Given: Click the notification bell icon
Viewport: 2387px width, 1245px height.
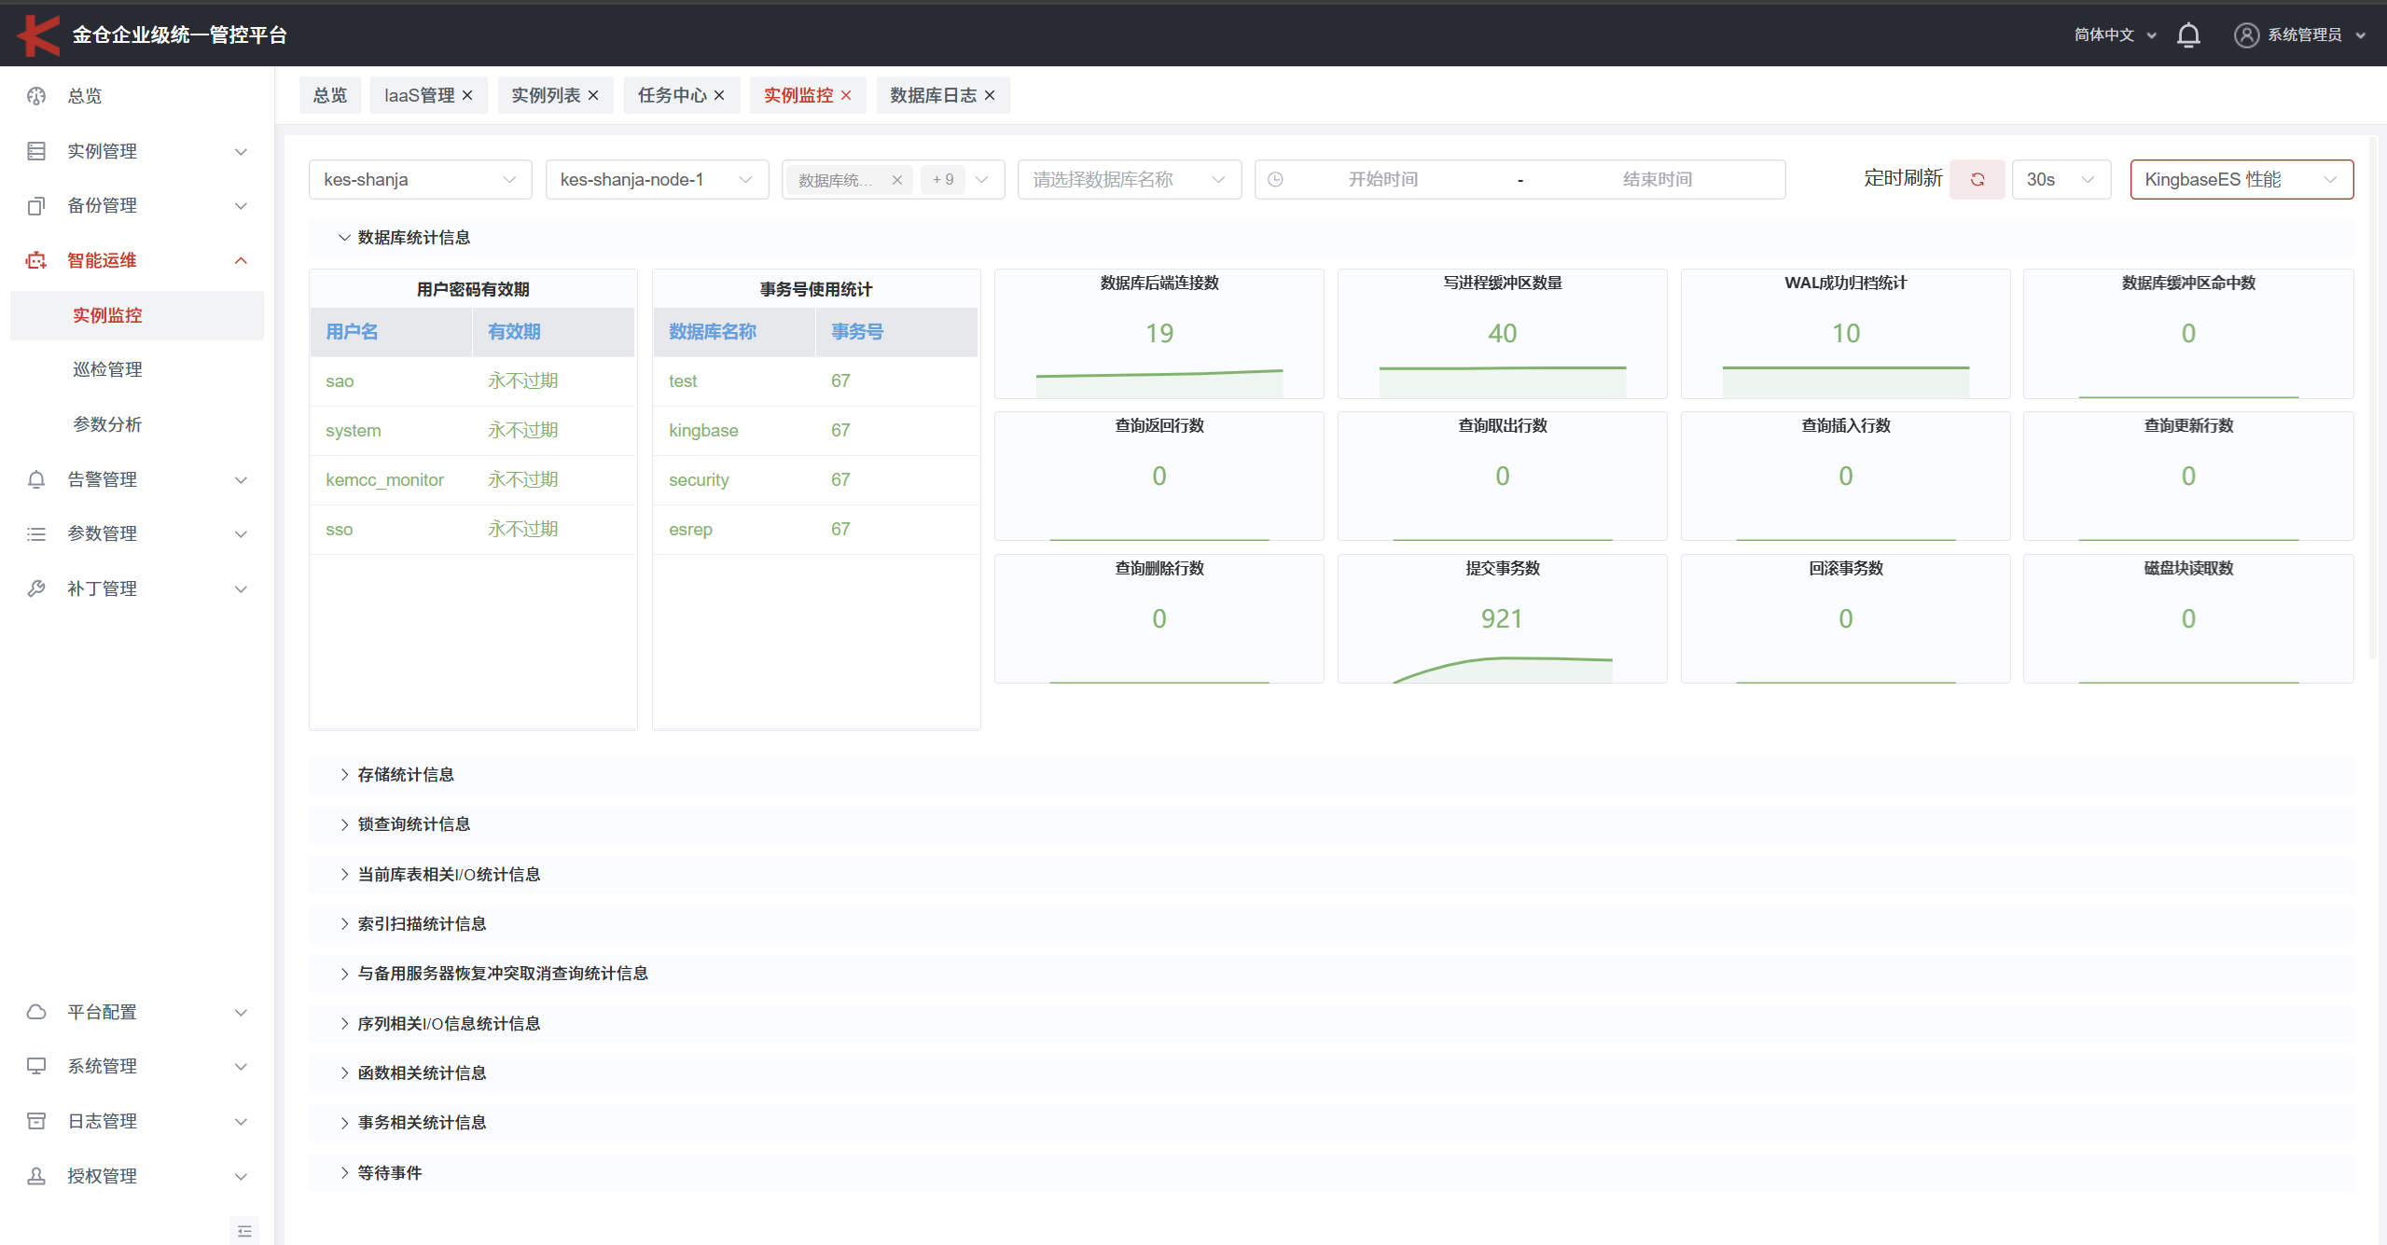Looking at the screenshot, I should pyautogui.click(x=2187, y=35).
